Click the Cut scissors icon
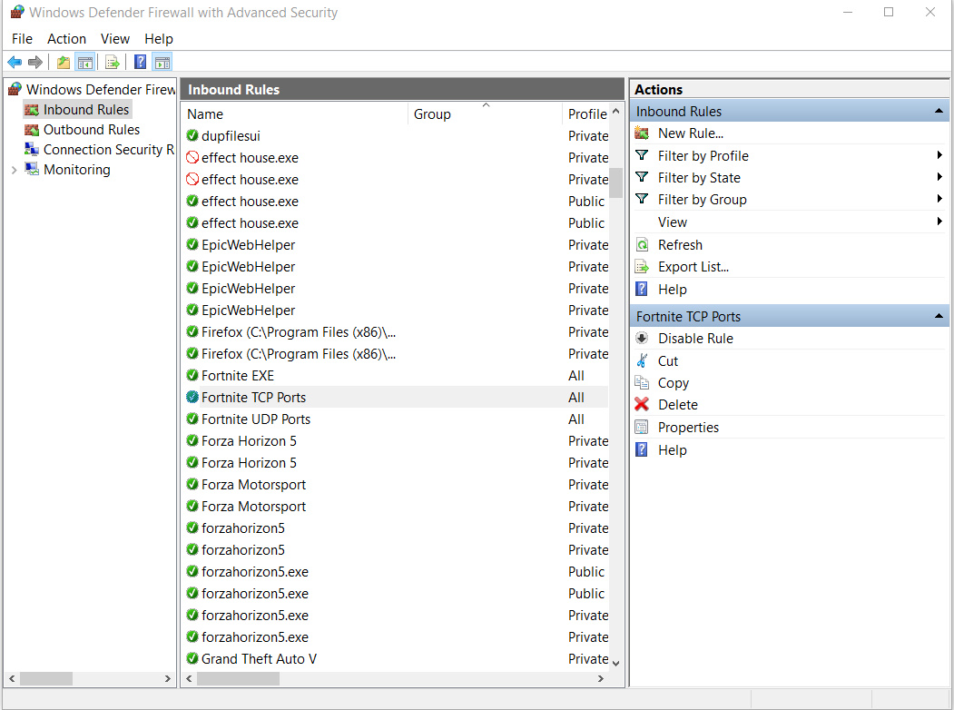Image resolution: width=954 pixels, height=710 pixels. point(642,360)
